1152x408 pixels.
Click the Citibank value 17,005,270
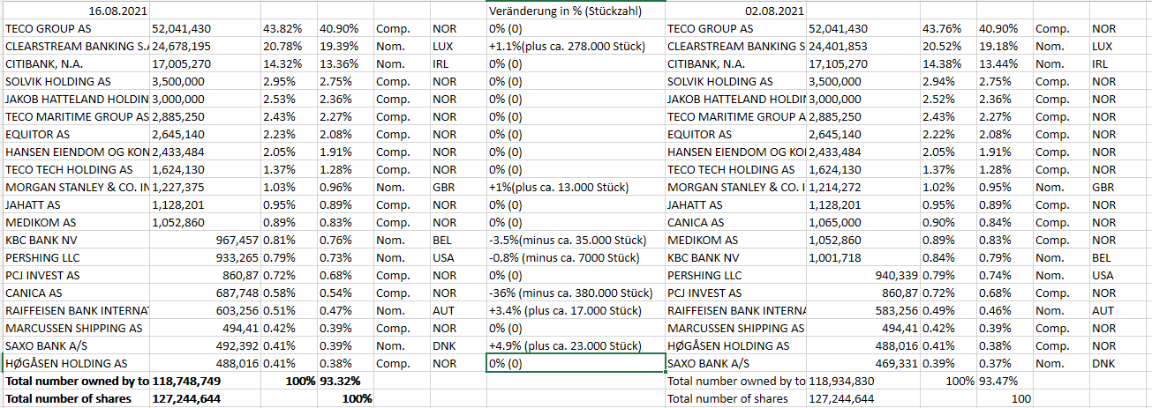pos(181,64)
